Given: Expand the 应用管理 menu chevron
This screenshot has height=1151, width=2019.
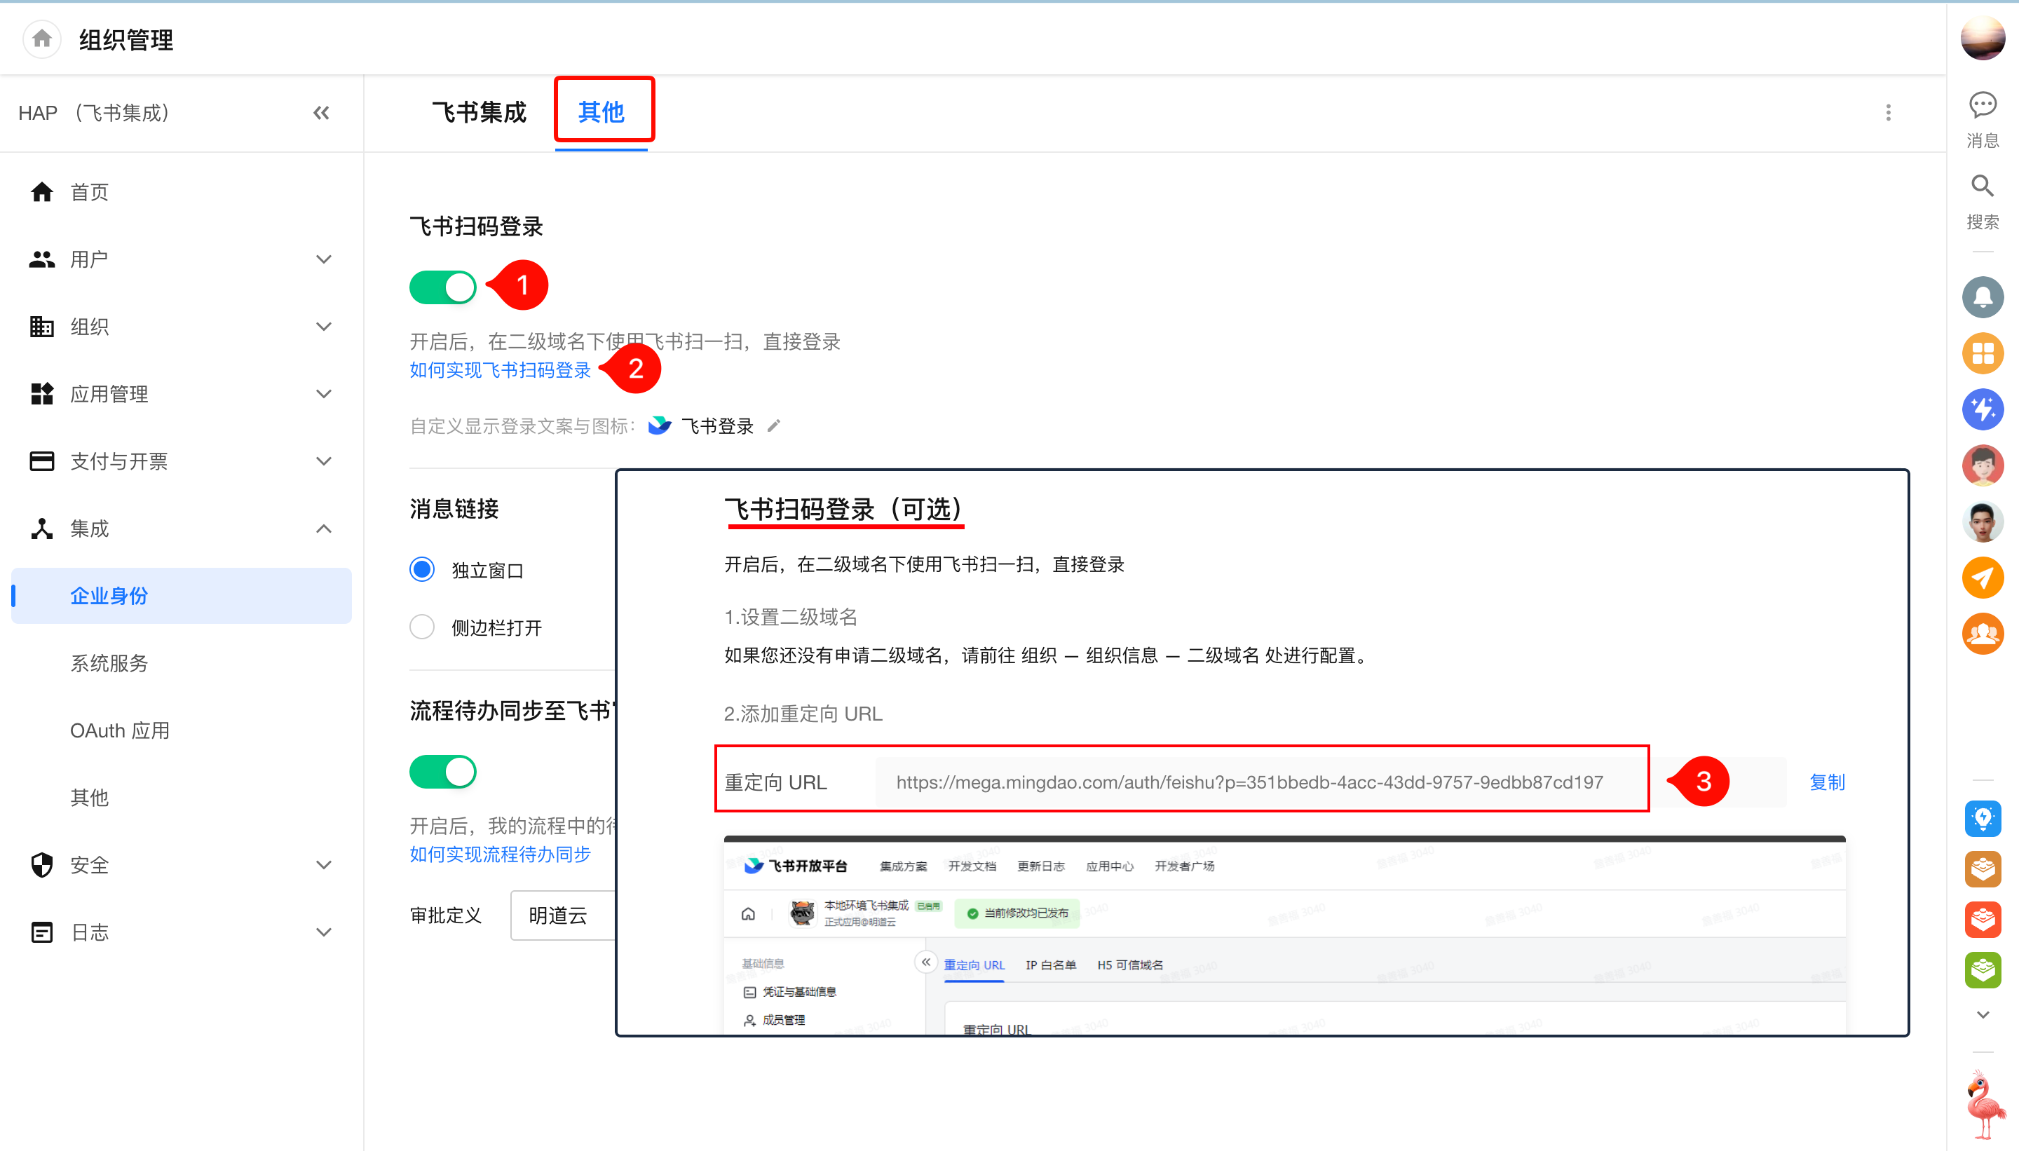Looking at the screenshot, I should pyautogui.click(x=323, y=393).
